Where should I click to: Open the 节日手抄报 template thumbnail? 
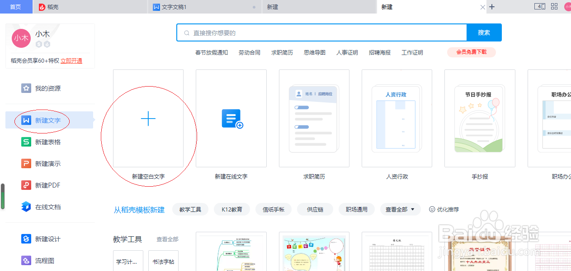(480, 118)
